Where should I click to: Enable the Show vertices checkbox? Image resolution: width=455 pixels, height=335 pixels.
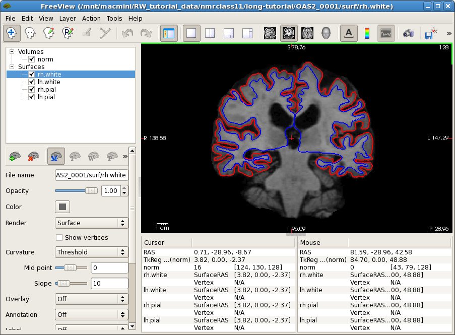(x=59, y=237)
